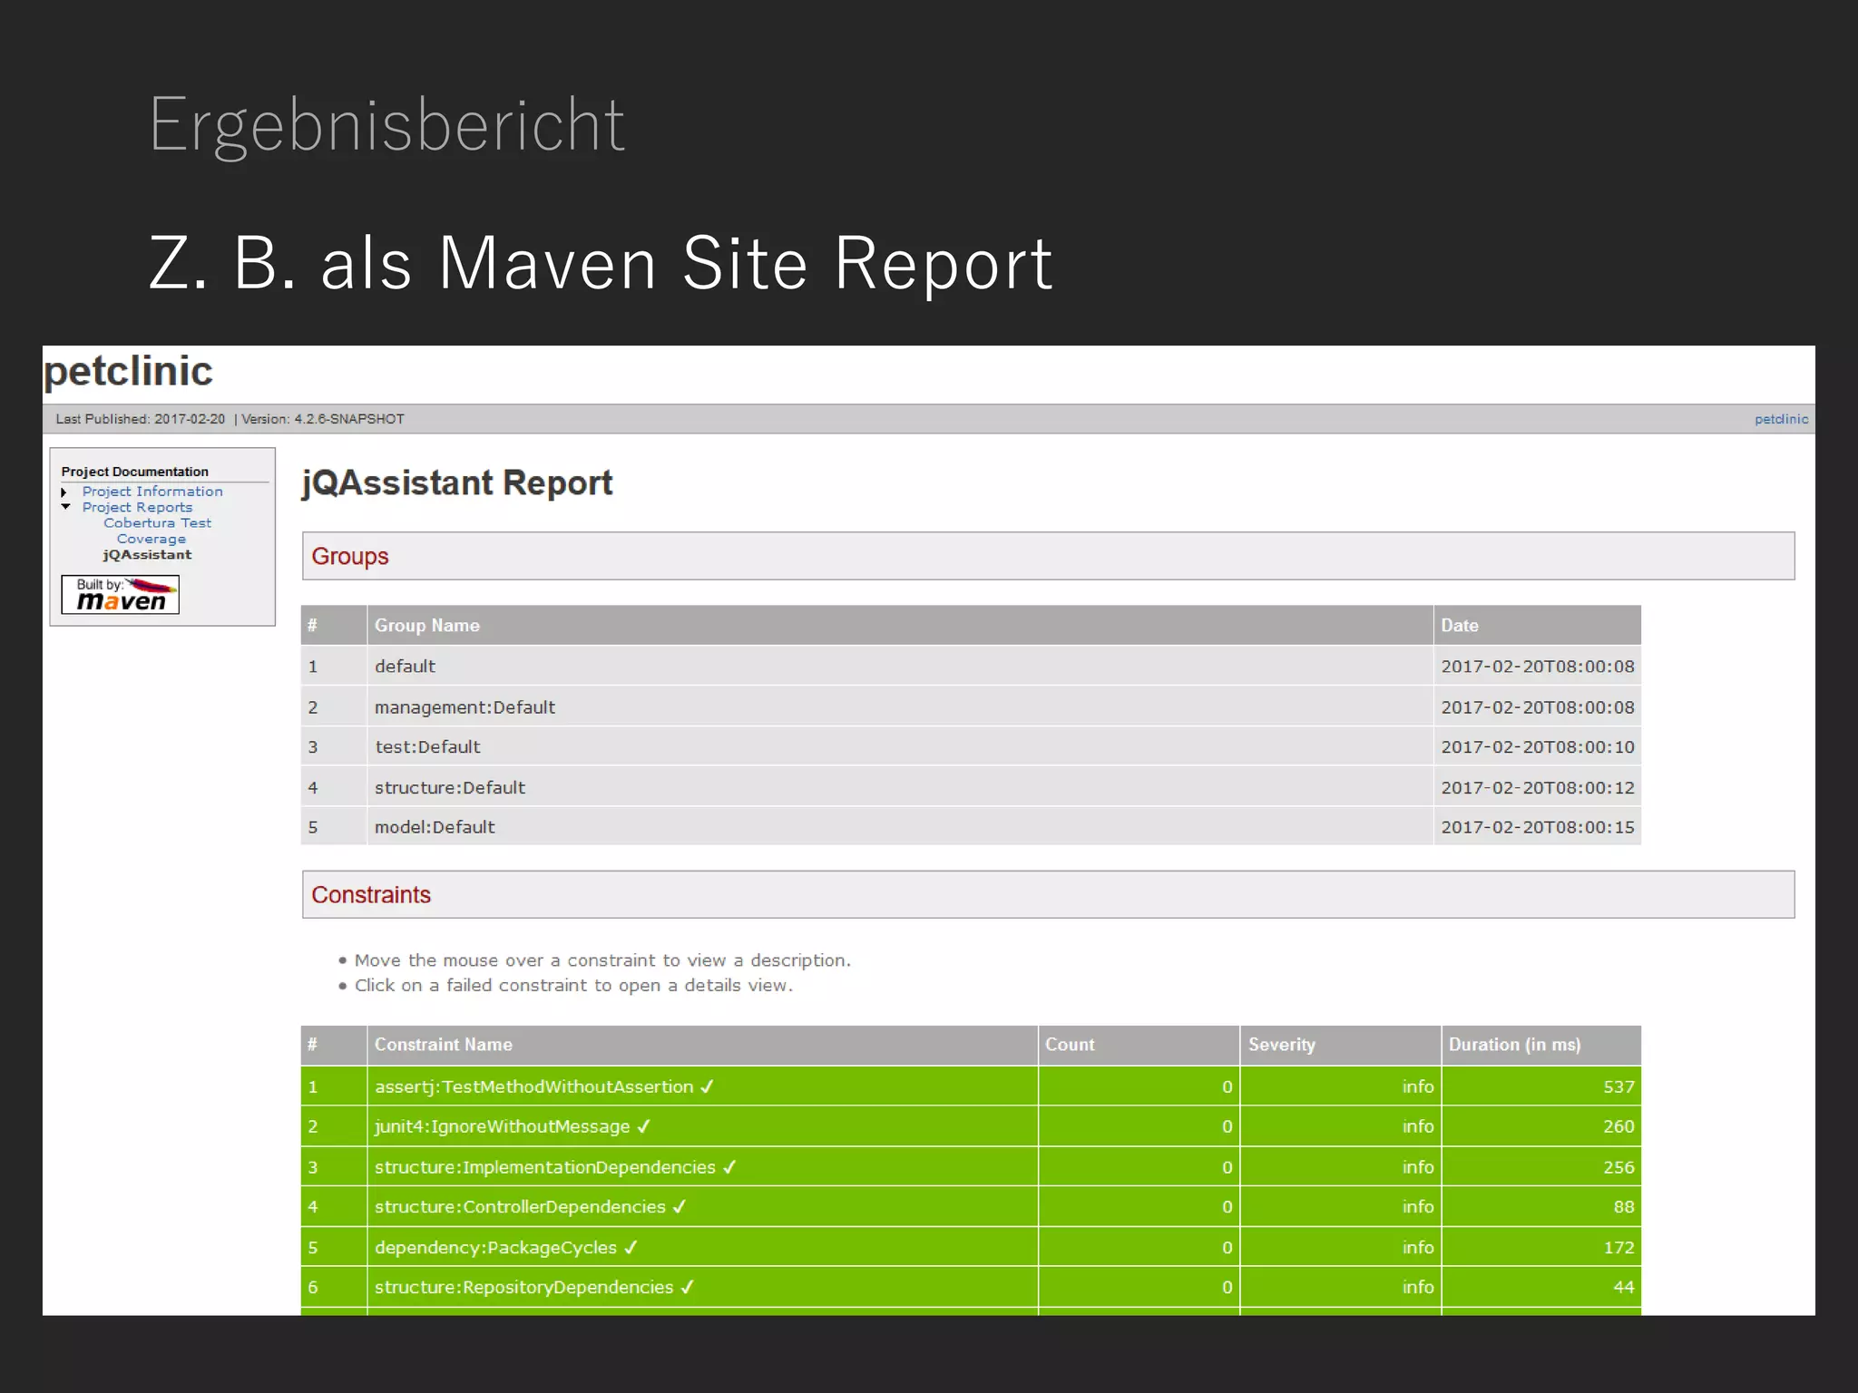Collapse the Project Reports arrow
This screenshot has height=1393, width=1858.
pyautogui.click(x=65, y=507)
